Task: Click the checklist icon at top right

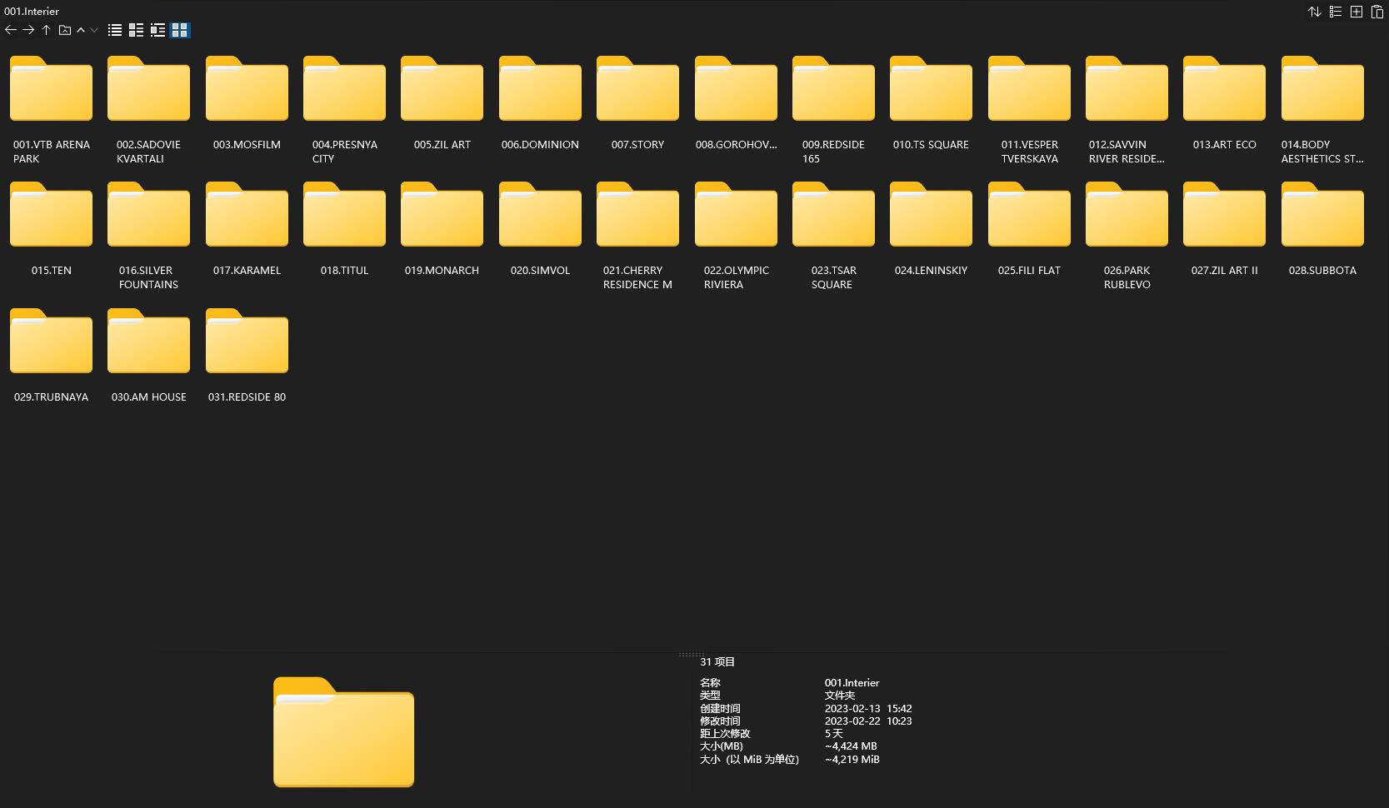Action: coord(1336,12)
